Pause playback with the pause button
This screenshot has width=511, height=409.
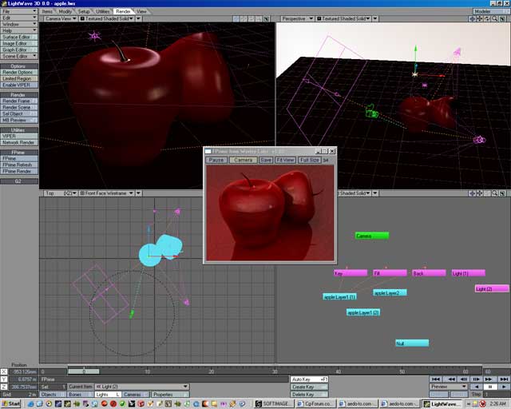(490, 387)
